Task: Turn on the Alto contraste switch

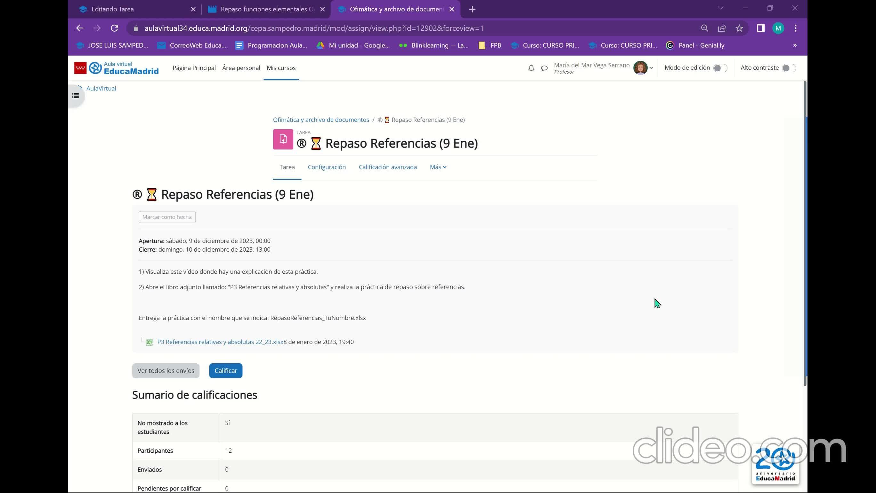Action: tap(789, 68)
